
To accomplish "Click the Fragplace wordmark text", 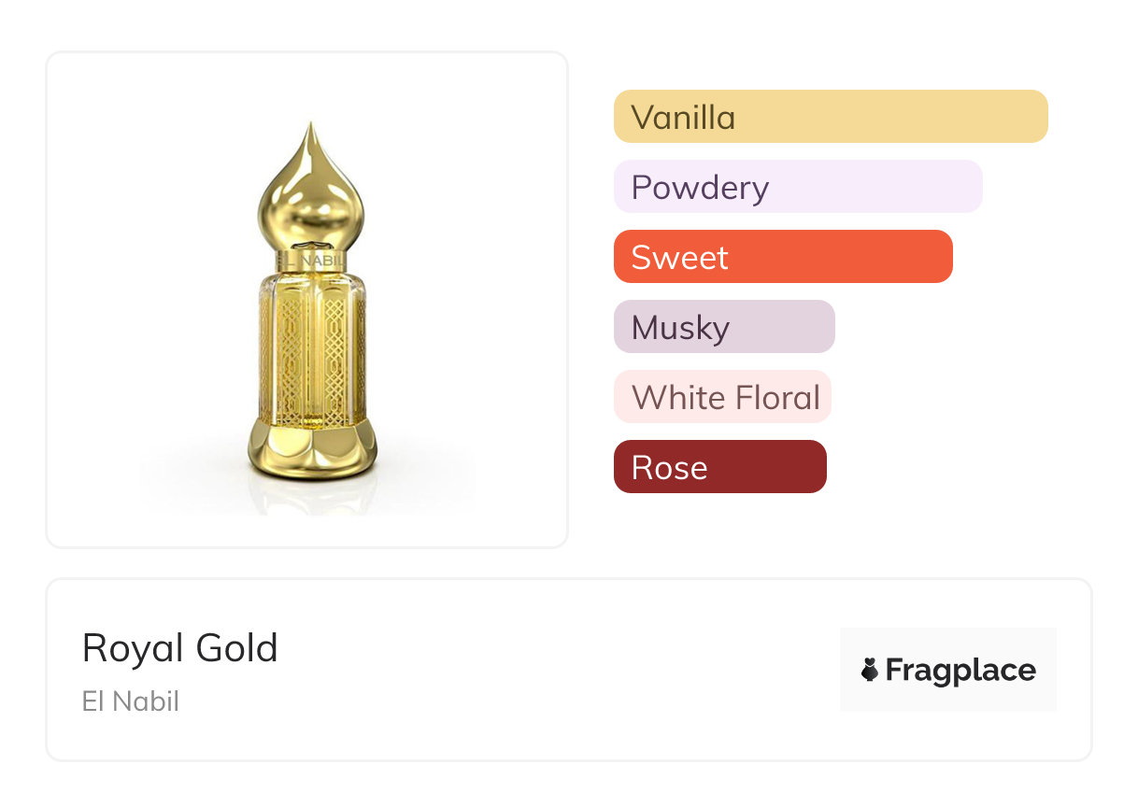I will click(x=960, y=670).
